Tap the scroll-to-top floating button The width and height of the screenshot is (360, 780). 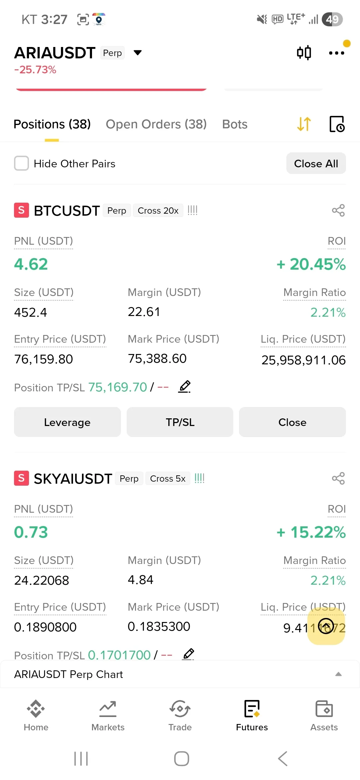coord(326,626)
